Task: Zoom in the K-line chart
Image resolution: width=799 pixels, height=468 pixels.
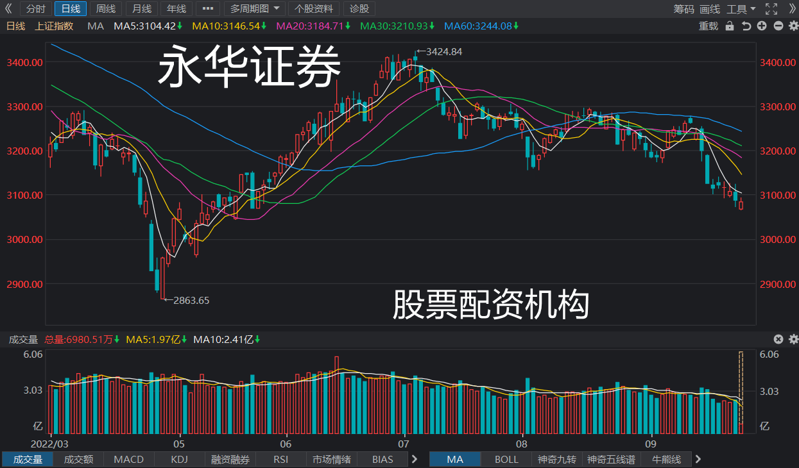Action: [762, 26]
